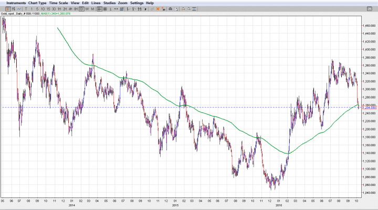Open the Chart Type menu
The image size is (378, 210).
[37, 3]
